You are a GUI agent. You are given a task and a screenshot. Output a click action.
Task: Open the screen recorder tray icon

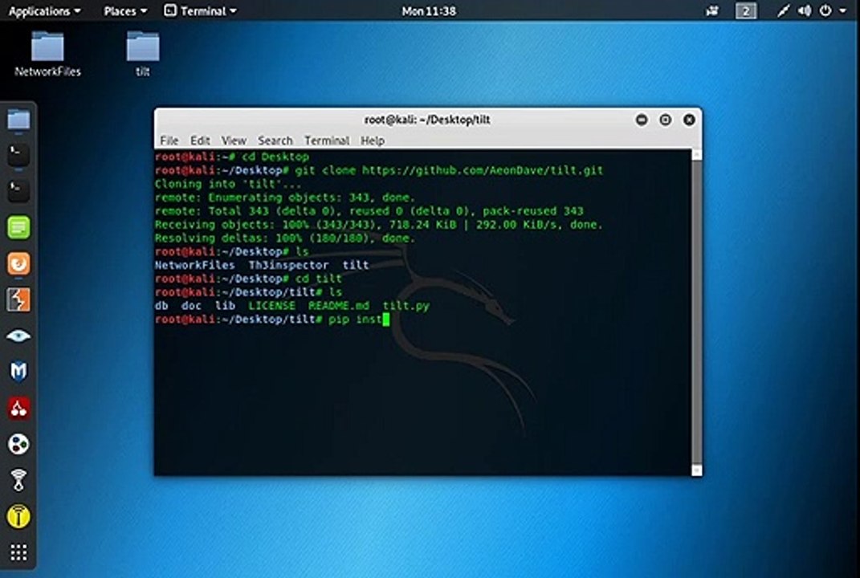pyautogui.click(x=712, y=11)
